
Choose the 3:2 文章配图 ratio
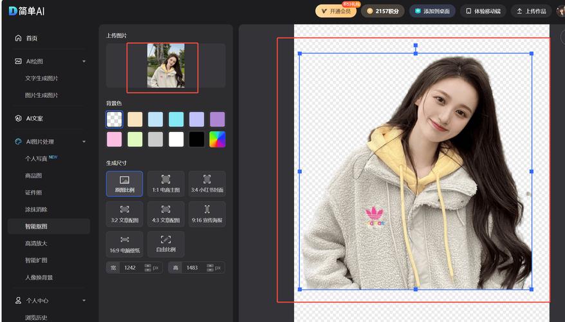124,214
